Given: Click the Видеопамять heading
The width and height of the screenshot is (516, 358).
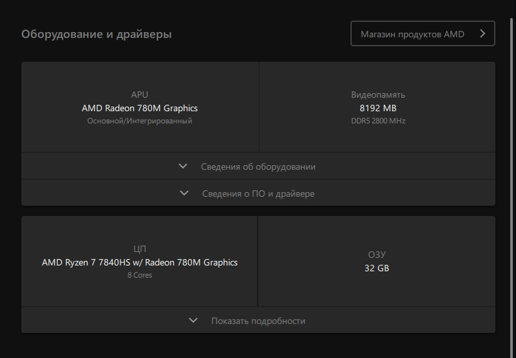Looking at the screenshot, I should click(378, 94).
